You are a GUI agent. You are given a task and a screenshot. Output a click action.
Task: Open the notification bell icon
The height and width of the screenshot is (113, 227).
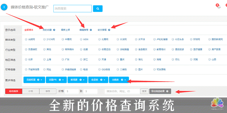219,6
